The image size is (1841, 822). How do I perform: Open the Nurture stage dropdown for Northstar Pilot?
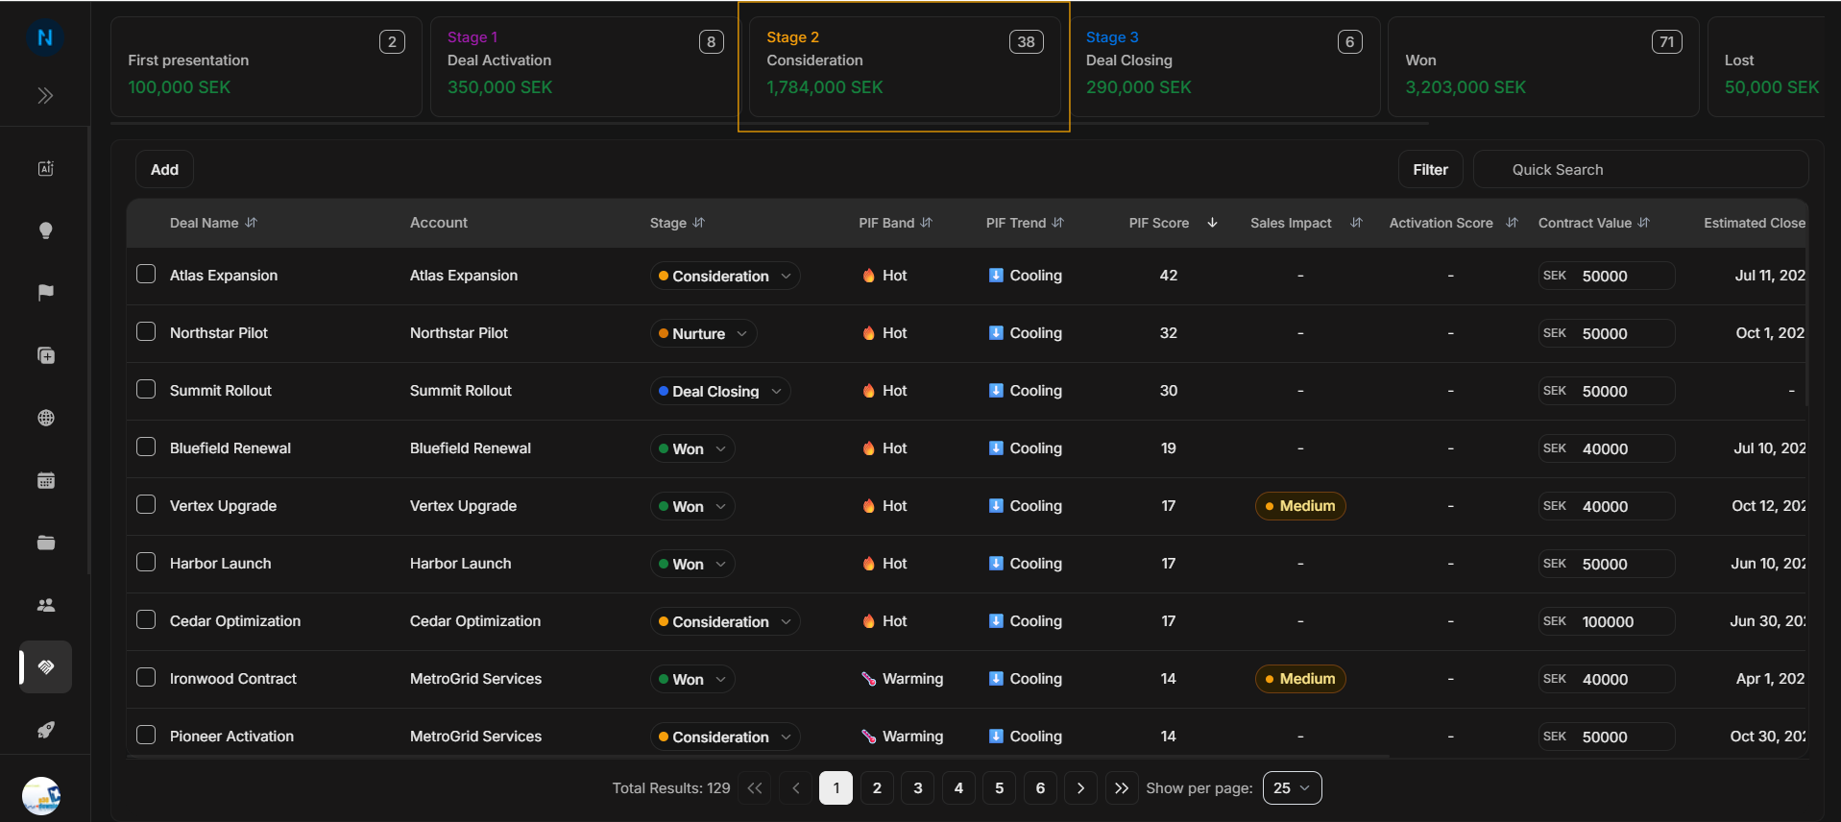tap(703, 333)
